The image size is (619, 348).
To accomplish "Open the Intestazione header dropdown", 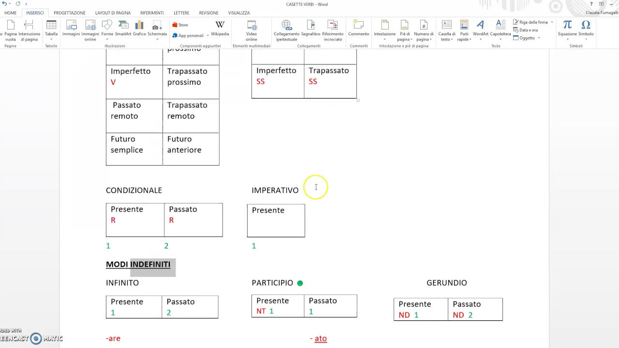I will [x=384, y=30].
